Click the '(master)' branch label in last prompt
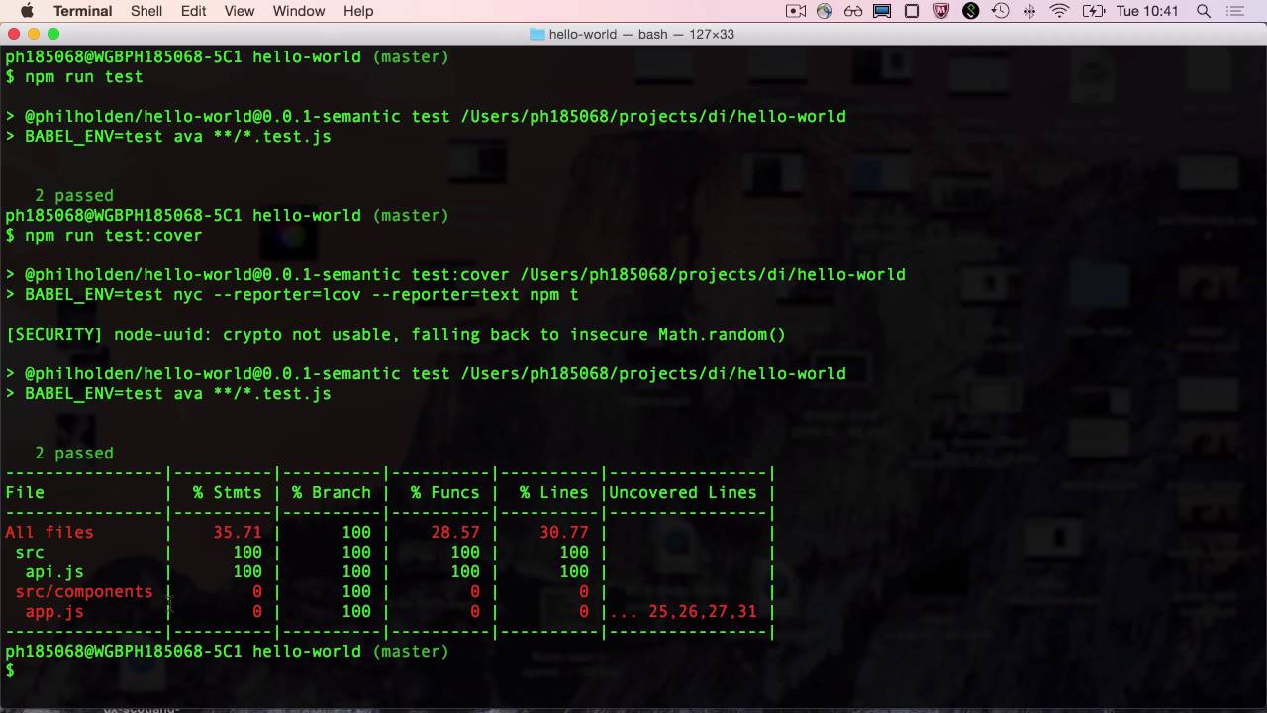Image resolution: width=1267 pixels, height=713 pixels. click(411, 652)
